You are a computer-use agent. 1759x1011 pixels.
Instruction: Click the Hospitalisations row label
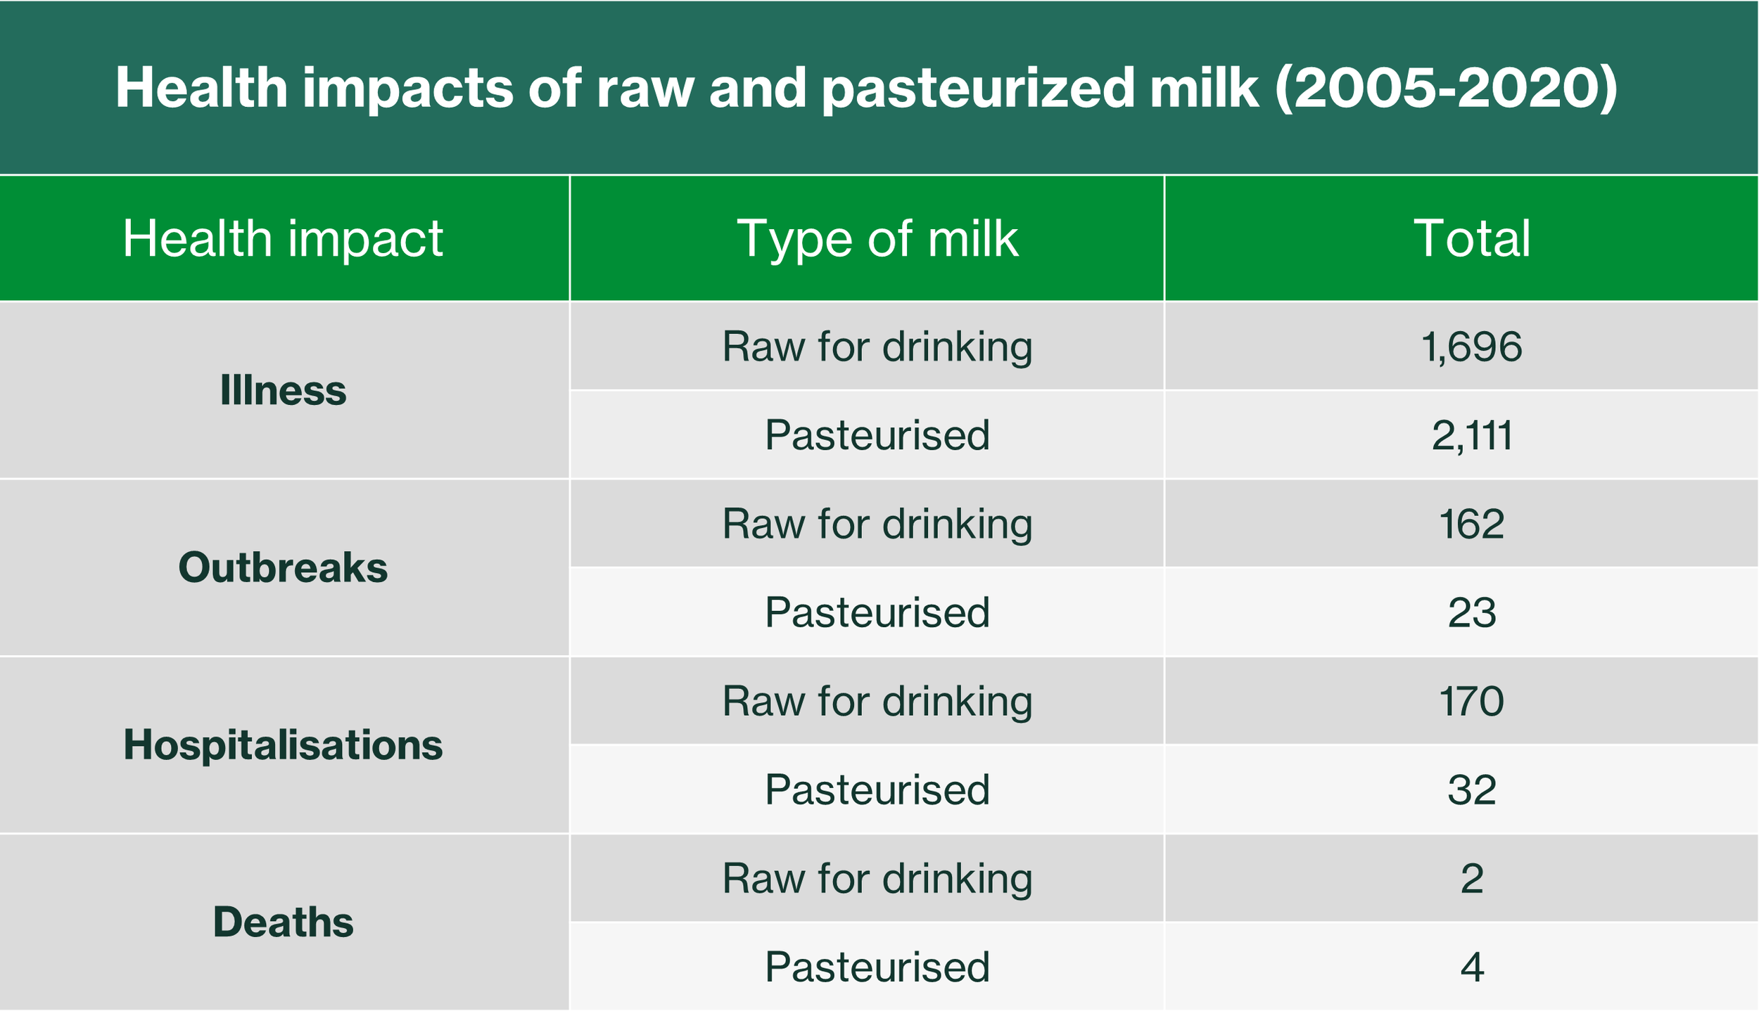(284, 745)
